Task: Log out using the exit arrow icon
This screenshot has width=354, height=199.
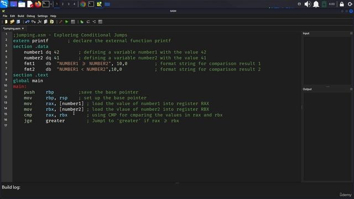Action: tap(350, 4)
